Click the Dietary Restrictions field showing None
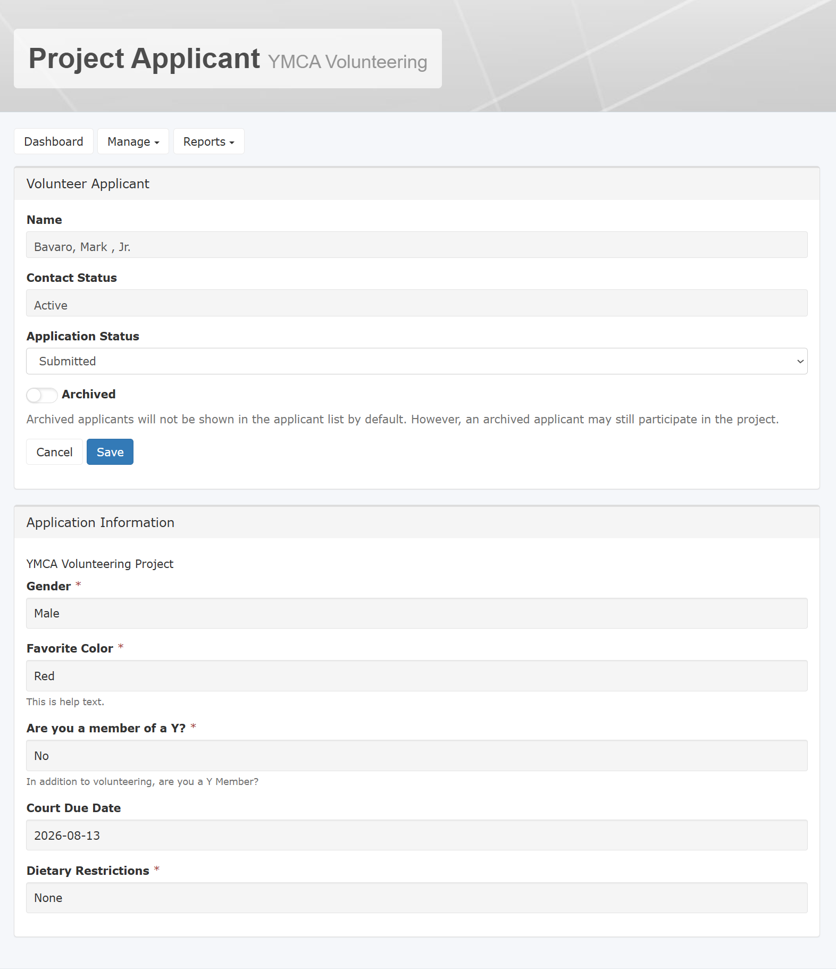The height and width of the screenshot is (969, 836). pyautogui.click(x=417, y=898)
